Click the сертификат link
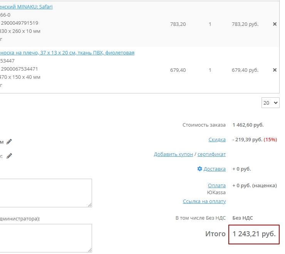 [211, 154]
